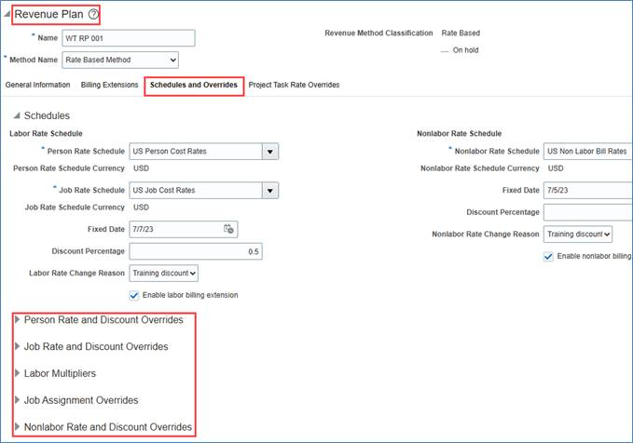The height and width of the screenshot is (443, 633).
Task: Open the Person Rate Schedule dropdown arrow
Action: click(x=270, y=152)
